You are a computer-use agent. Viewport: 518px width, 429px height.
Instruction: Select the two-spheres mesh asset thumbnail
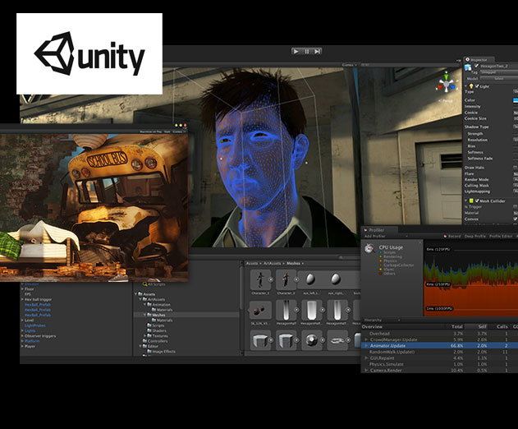260,311
